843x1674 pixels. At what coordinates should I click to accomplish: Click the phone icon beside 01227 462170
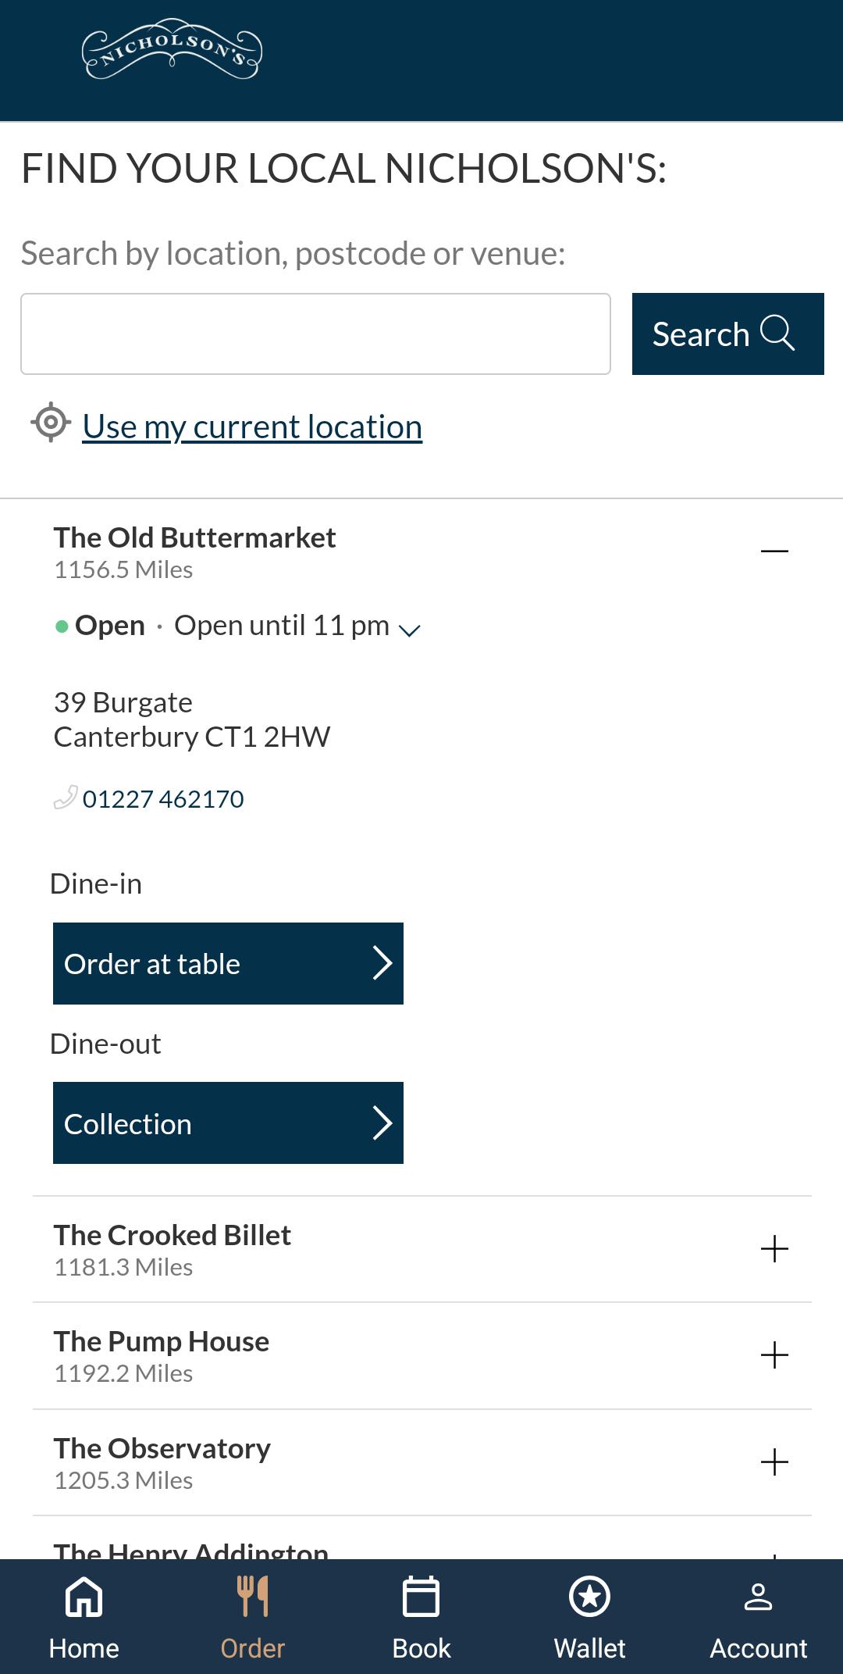(x=66, y=798)
